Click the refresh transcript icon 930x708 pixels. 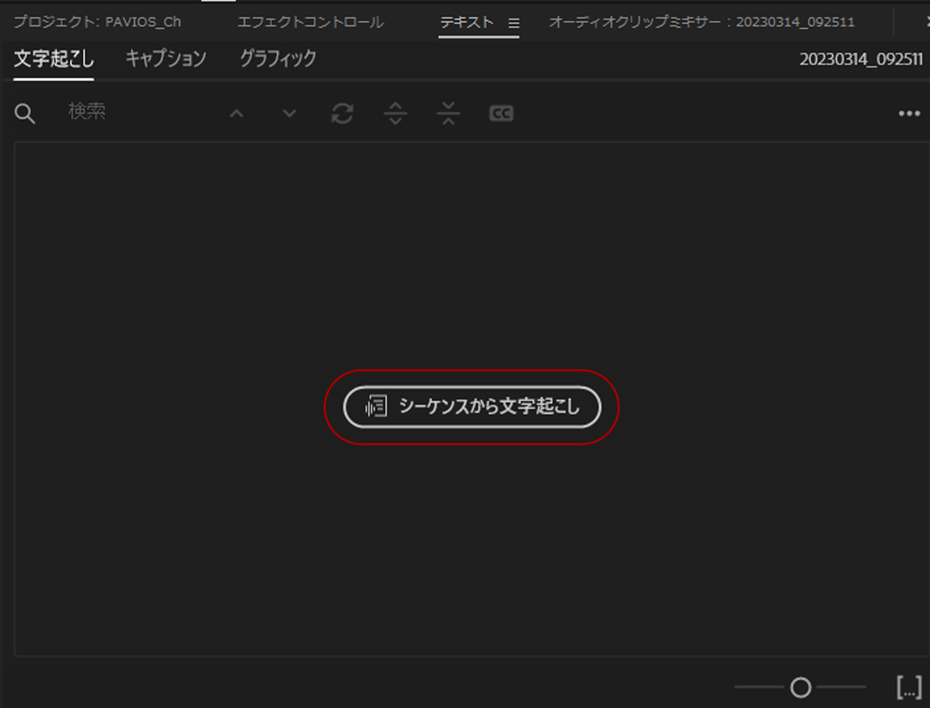point(342,113)
